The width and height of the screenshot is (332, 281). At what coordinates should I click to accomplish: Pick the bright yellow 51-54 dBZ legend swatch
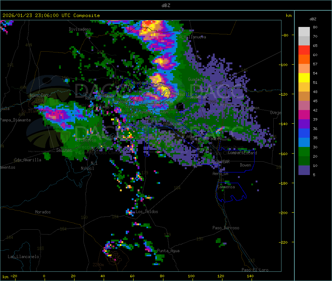(304, 78)
